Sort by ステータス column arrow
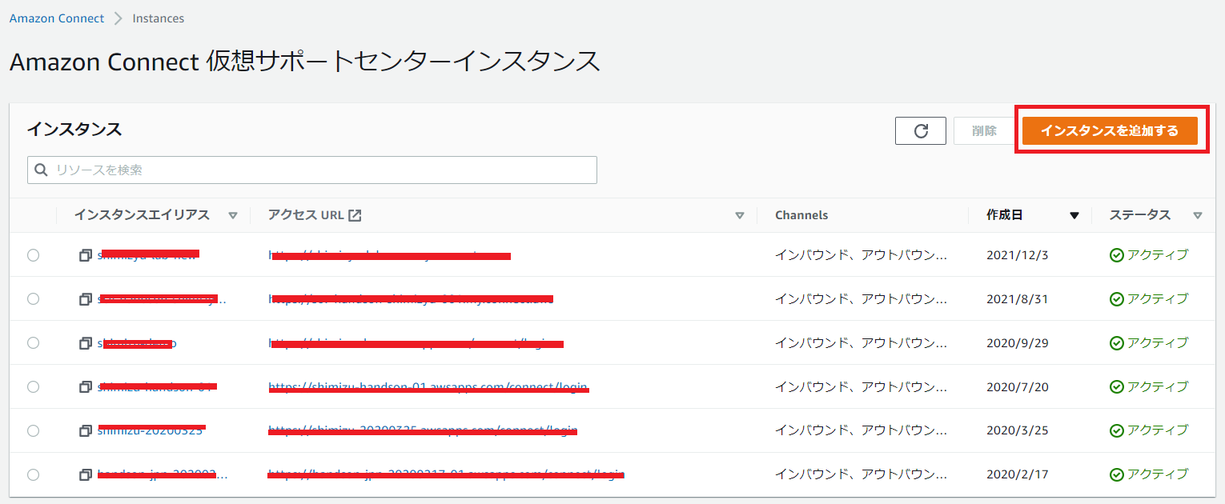The height and width of the screenshot is (504, 1225). coord(1198,215)
